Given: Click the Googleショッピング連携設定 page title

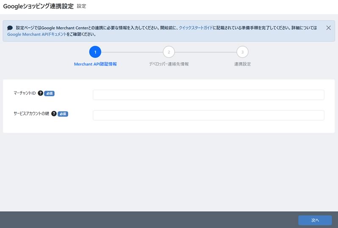Looking at the screenshot, I should click(x=39, y=6).
